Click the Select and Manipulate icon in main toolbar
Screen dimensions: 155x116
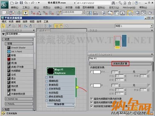19,13
